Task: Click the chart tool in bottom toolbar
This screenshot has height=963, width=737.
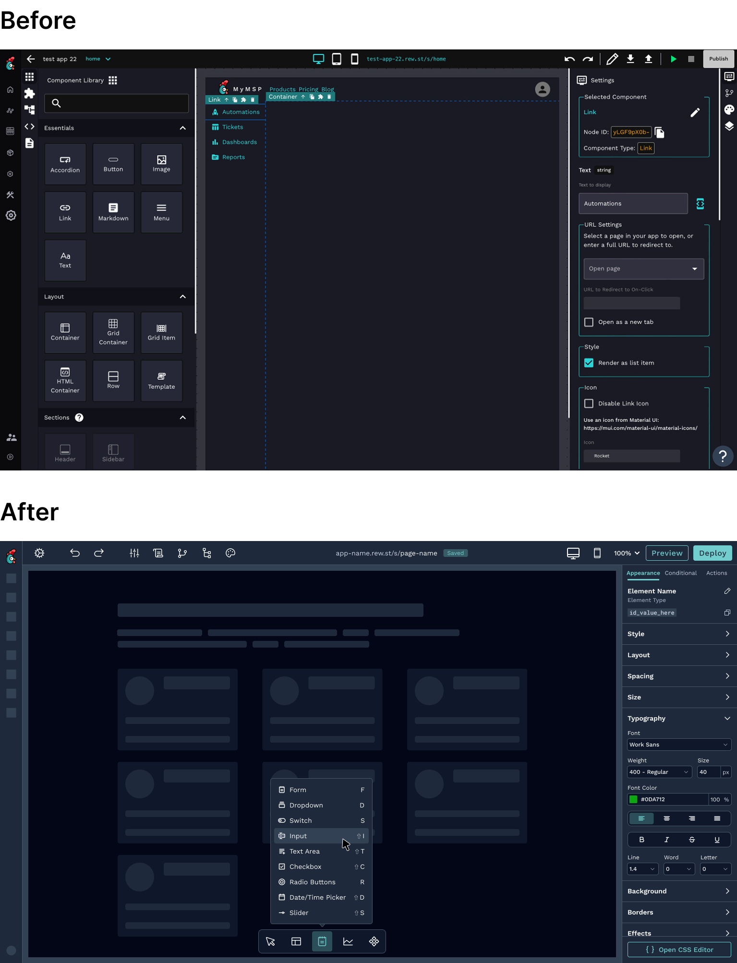Action: [348, 942]
